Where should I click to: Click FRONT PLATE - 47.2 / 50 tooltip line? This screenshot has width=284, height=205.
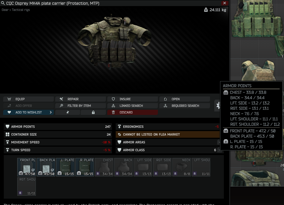[253, 131]
